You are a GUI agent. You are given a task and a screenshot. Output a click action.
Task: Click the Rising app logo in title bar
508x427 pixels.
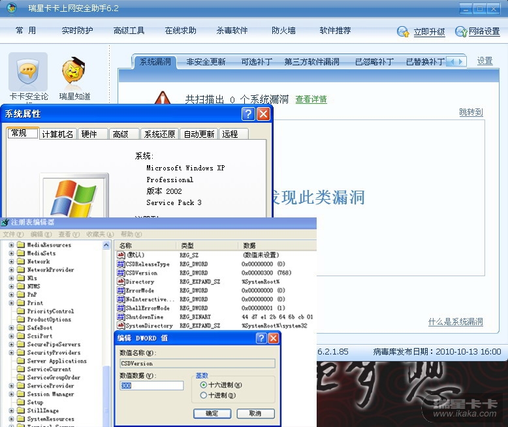tap(12, 7)
